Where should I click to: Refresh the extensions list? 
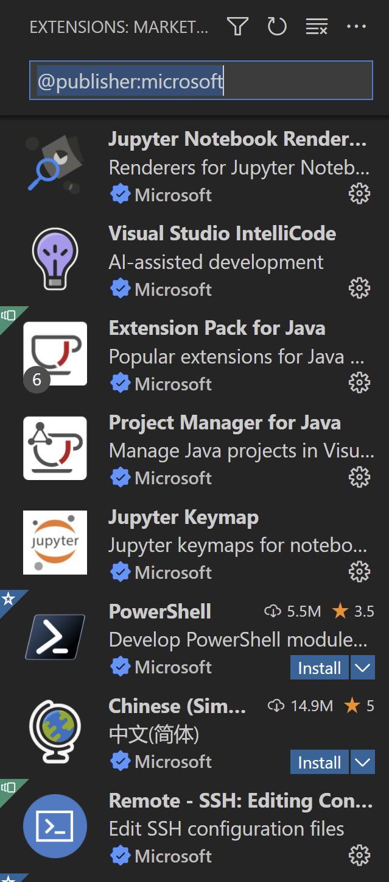click(277, 26)
